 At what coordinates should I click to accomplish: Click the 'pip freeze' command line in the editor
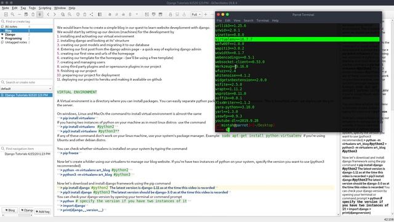coord(70,153)
